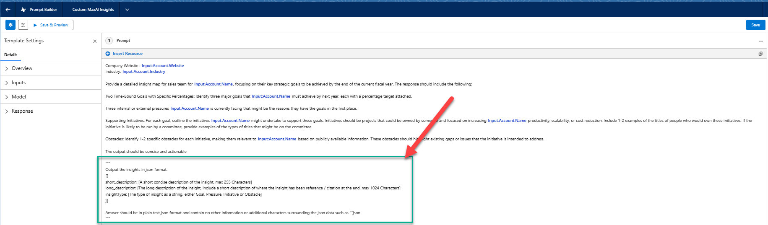Viewport: 768px width, 225px height.
Task: Click the back arrow icon
Action: pos(8,9)
